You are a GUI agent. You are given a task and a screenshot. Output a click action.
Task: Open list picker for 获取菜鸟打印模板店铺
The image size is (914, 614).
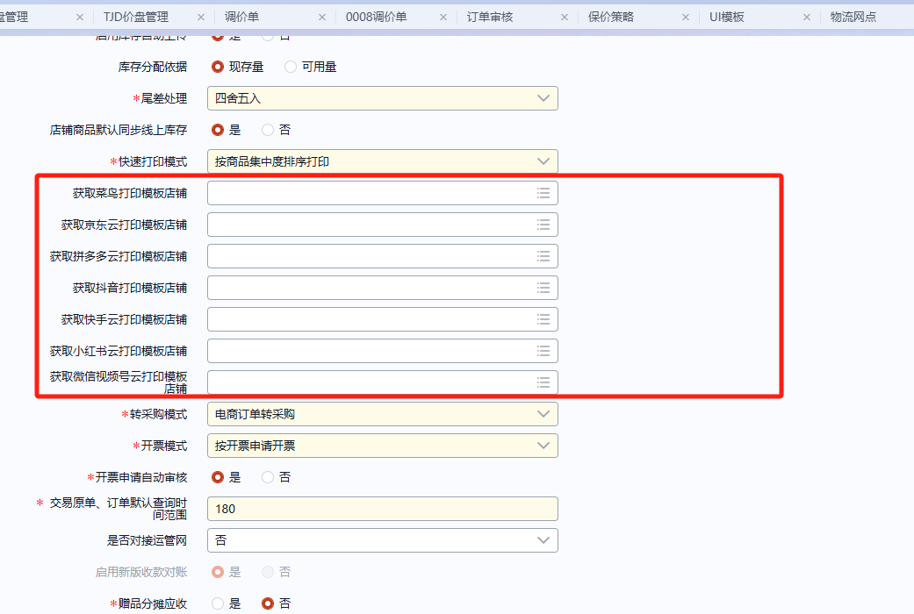543,193
